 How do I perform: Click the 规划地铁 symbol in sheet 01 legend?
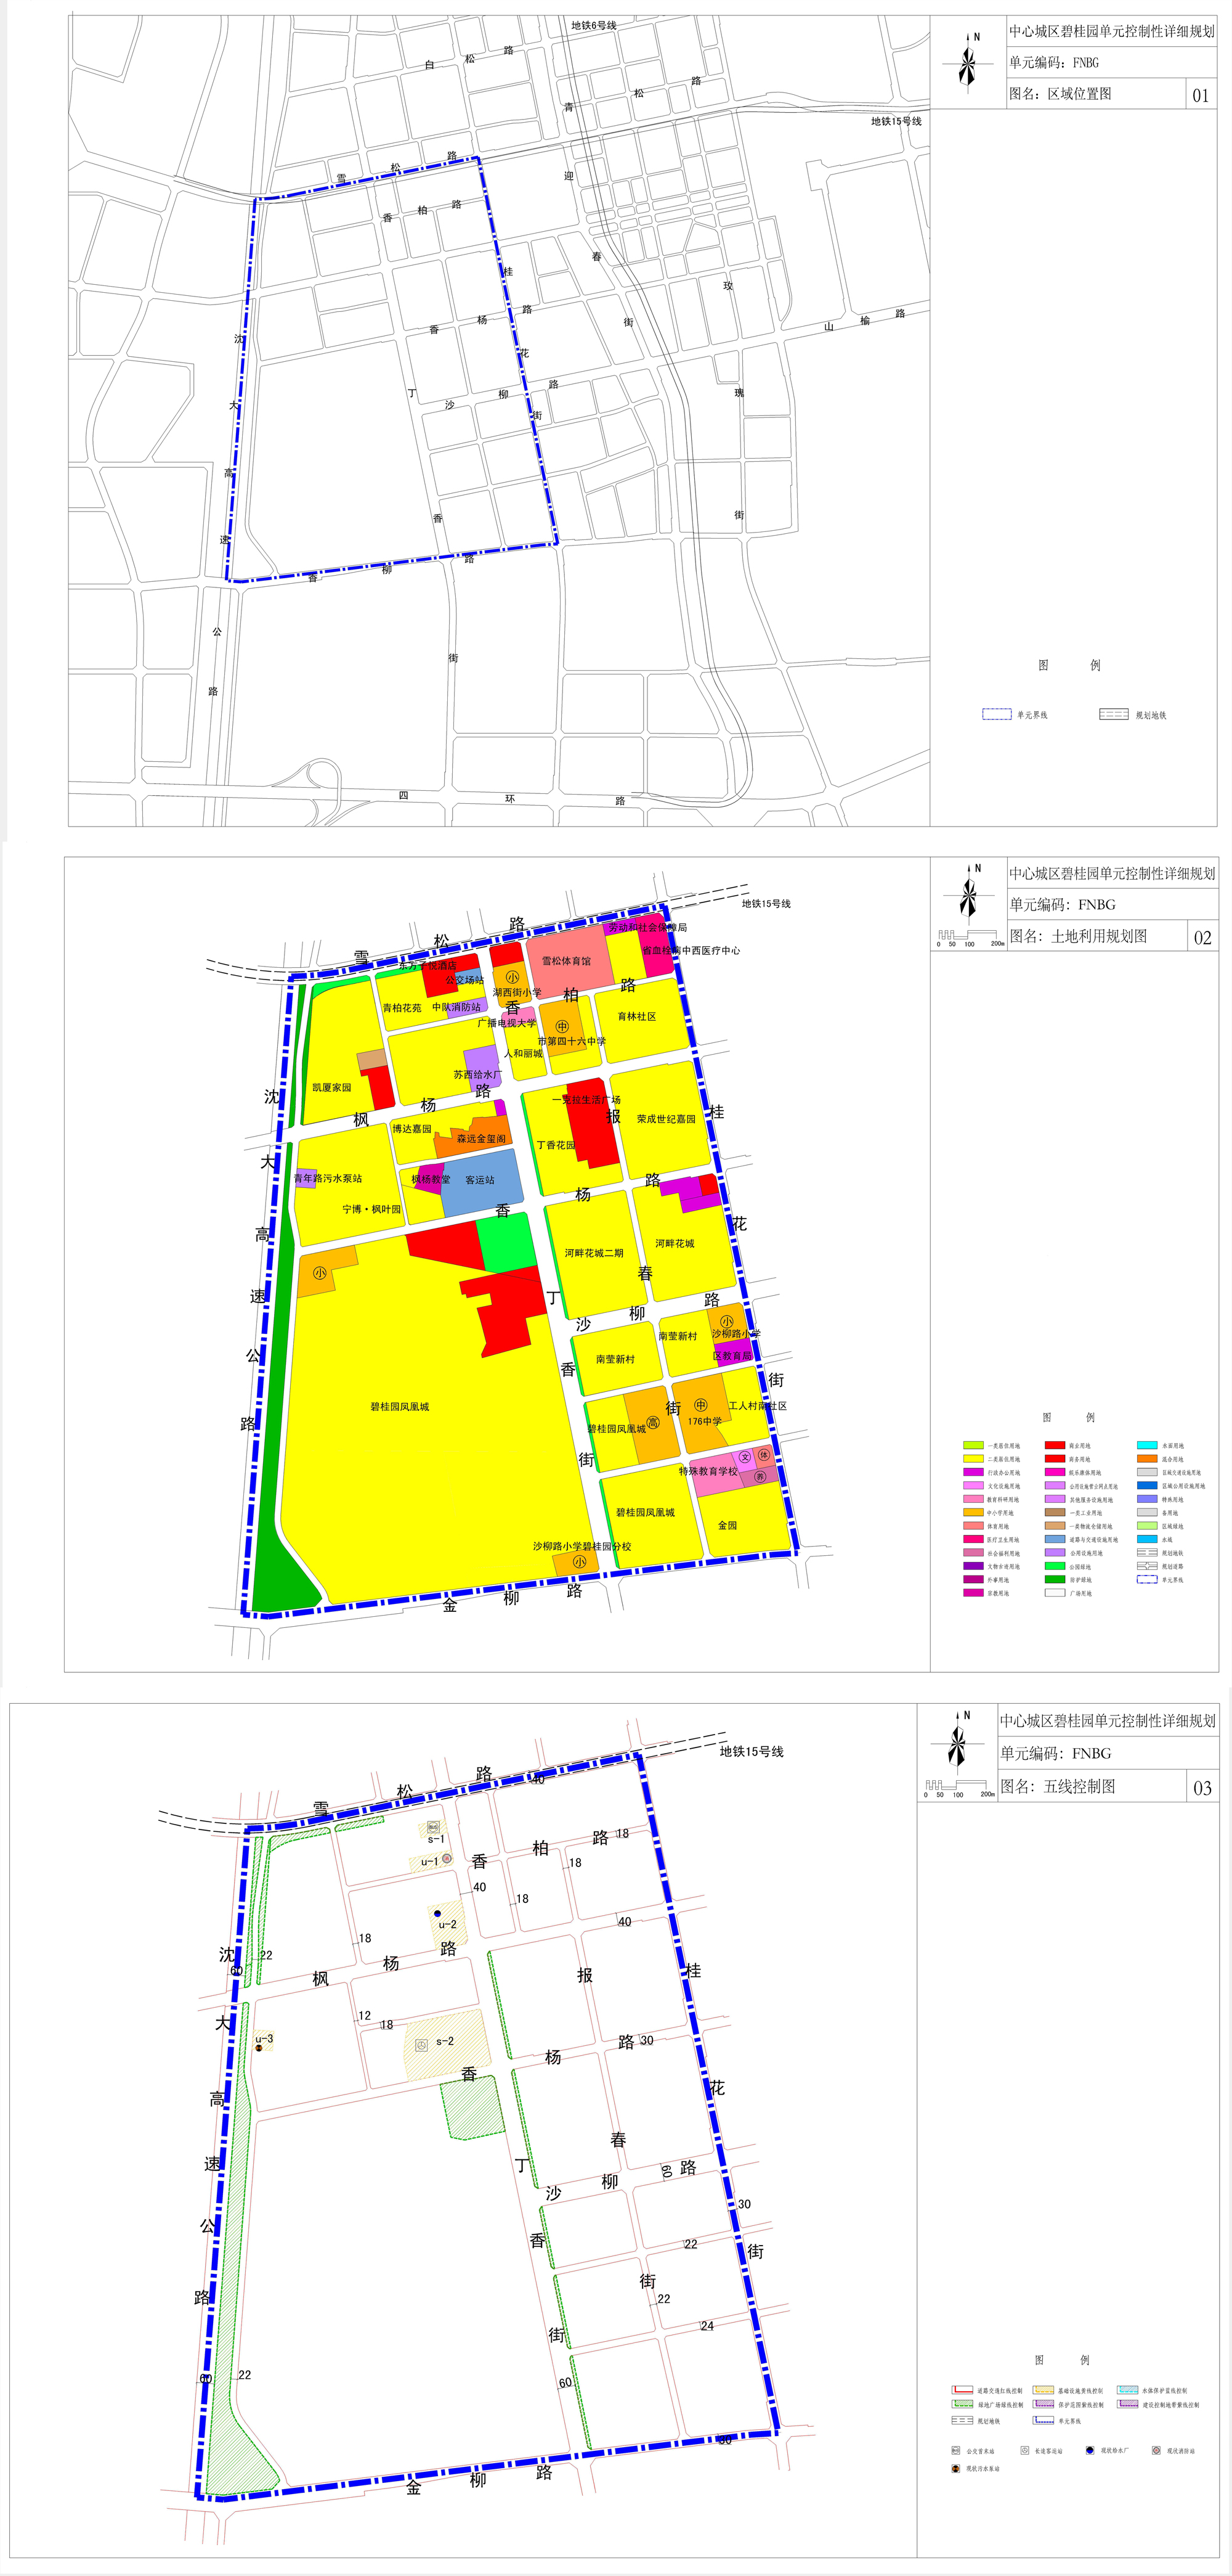[1113, 714]
